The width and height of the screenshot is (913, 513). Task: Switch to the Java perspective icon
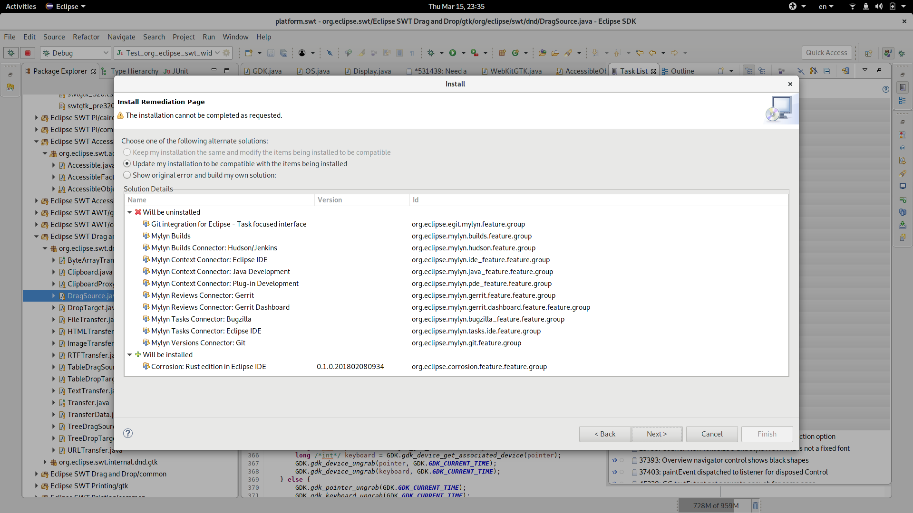(x=887, y=53)
